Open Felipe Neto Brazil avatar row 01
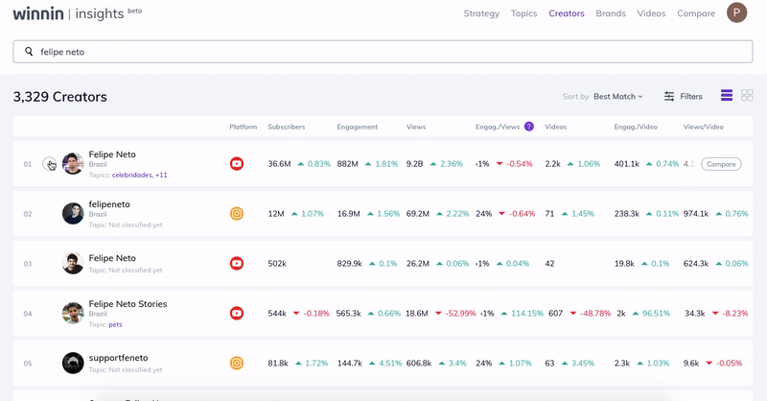Image resolution: width=767 pixels, height=401 pixels. 73,163
